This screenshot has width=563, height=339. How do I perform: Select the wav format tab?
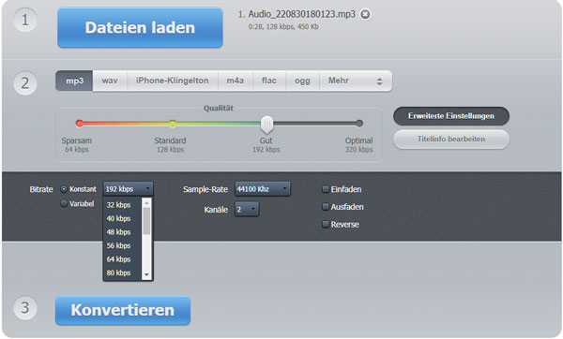pyautogui.click(x=110, y=81)
